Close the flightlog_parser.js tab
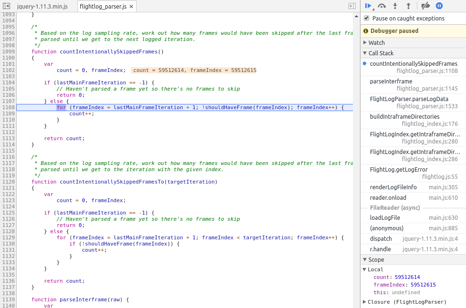This screenshot has height=308, width=466. [x=131, y=6]
